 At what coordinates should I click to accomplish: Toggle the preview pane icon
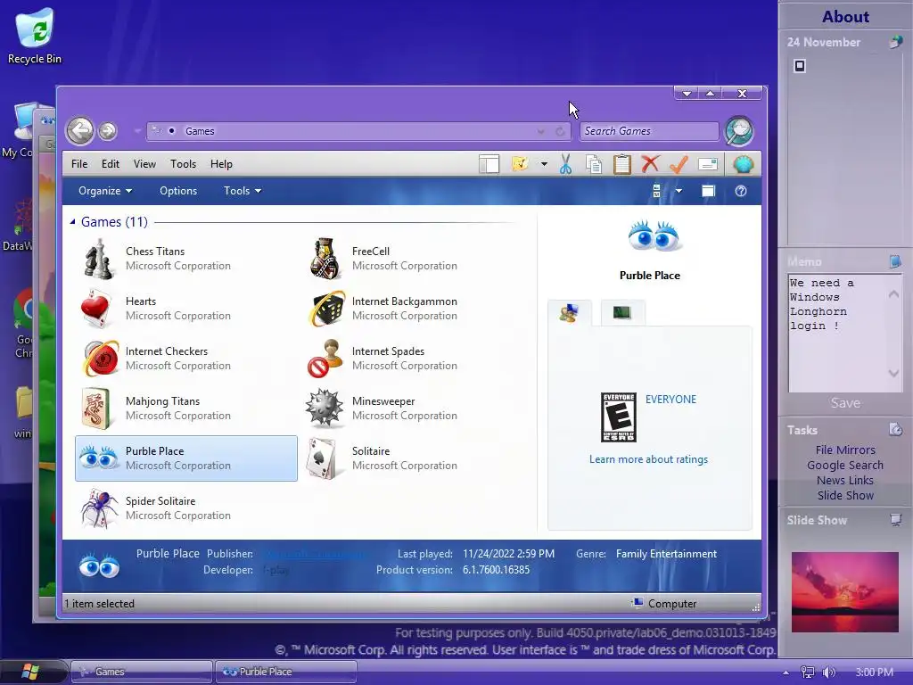pyautogui.click(x=708, y=191)
